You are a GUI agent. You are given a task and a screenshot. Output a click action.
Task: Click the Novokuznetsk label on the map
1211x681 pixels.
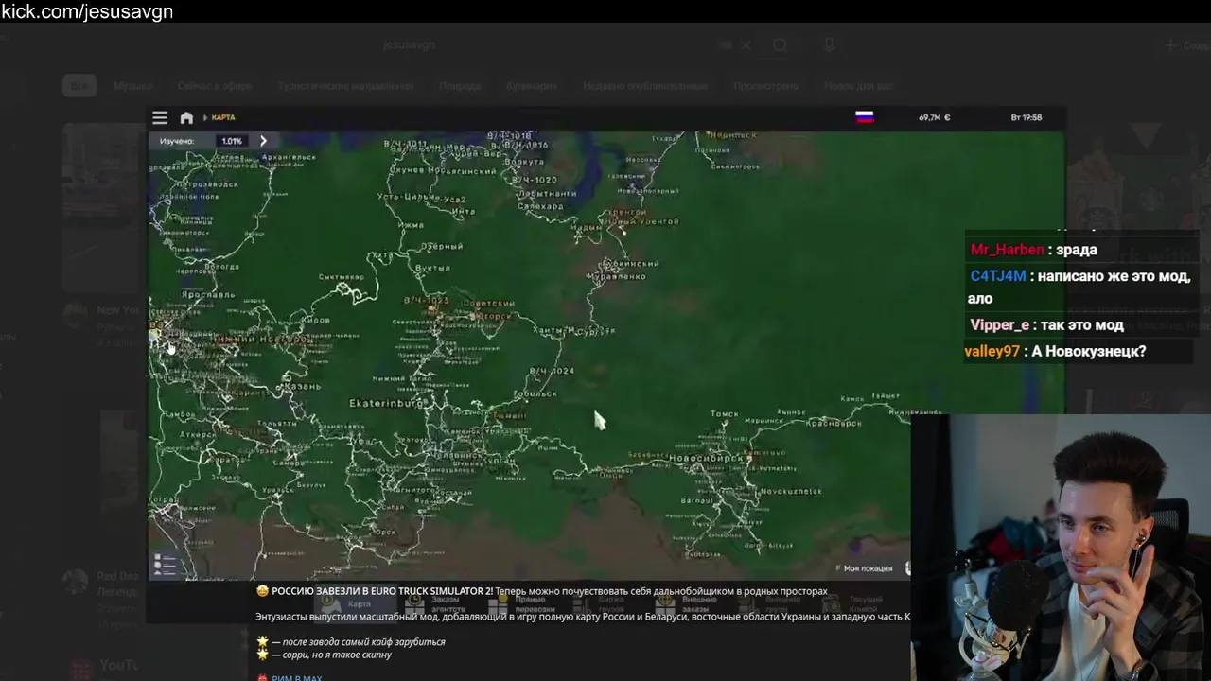789,492
